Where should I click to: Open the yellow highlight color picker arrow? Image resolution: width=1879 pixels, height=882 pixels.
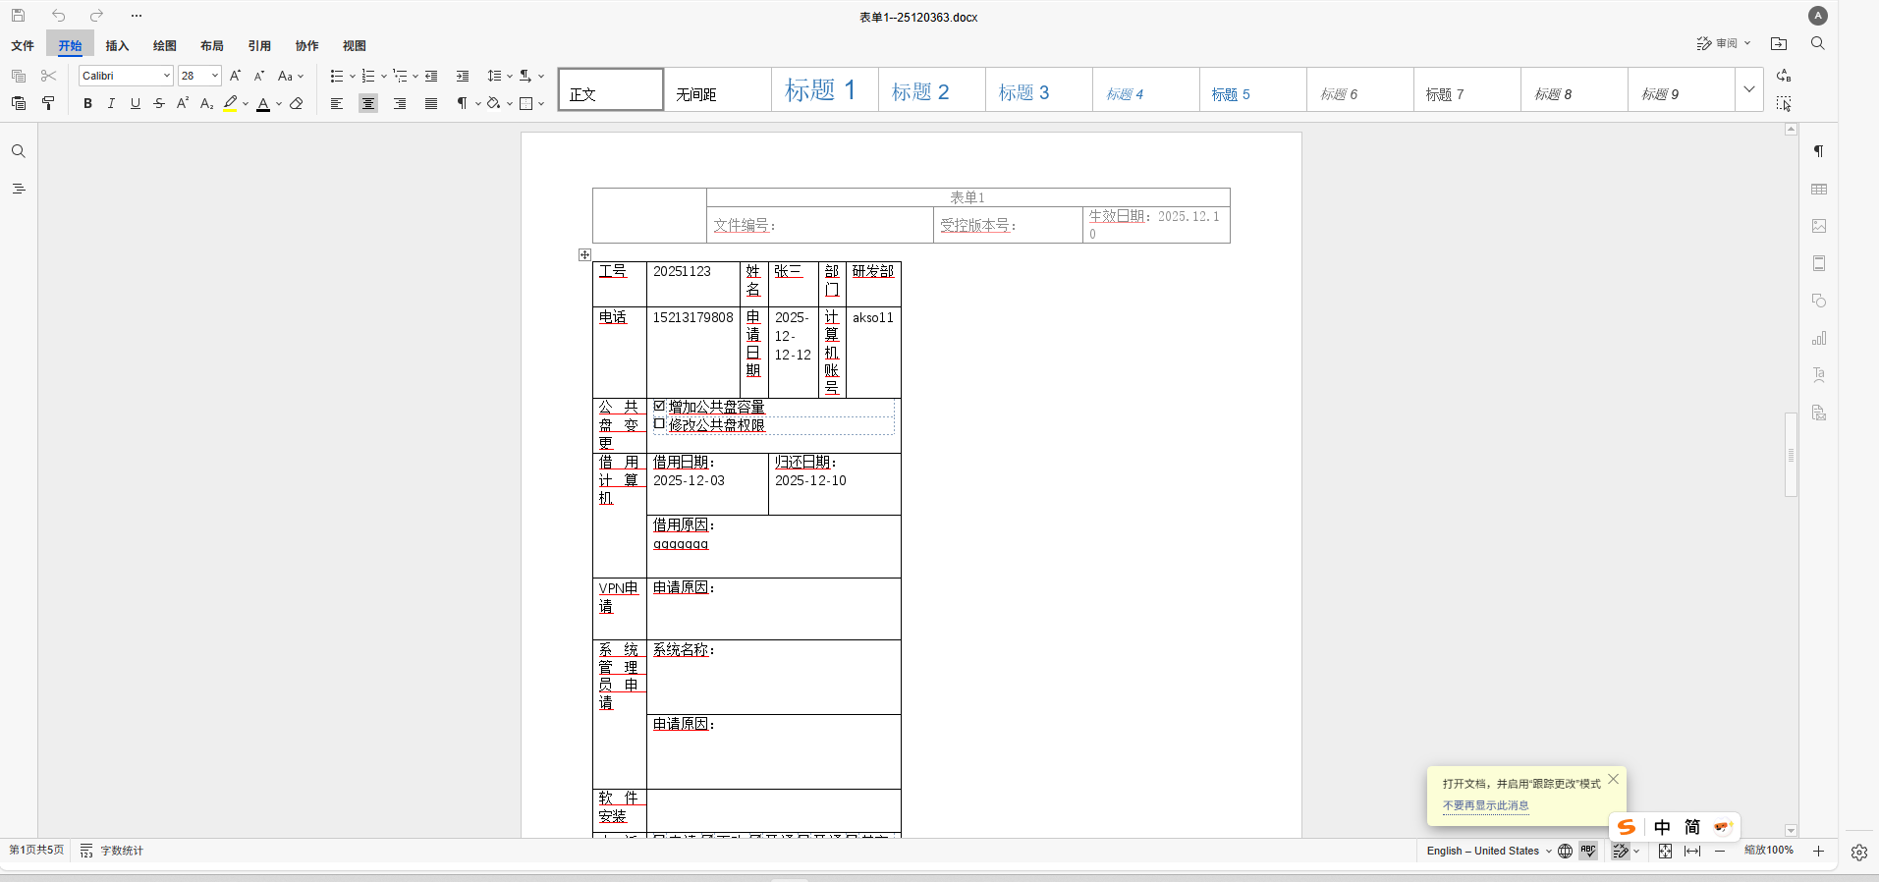click(x=246, y=103)
